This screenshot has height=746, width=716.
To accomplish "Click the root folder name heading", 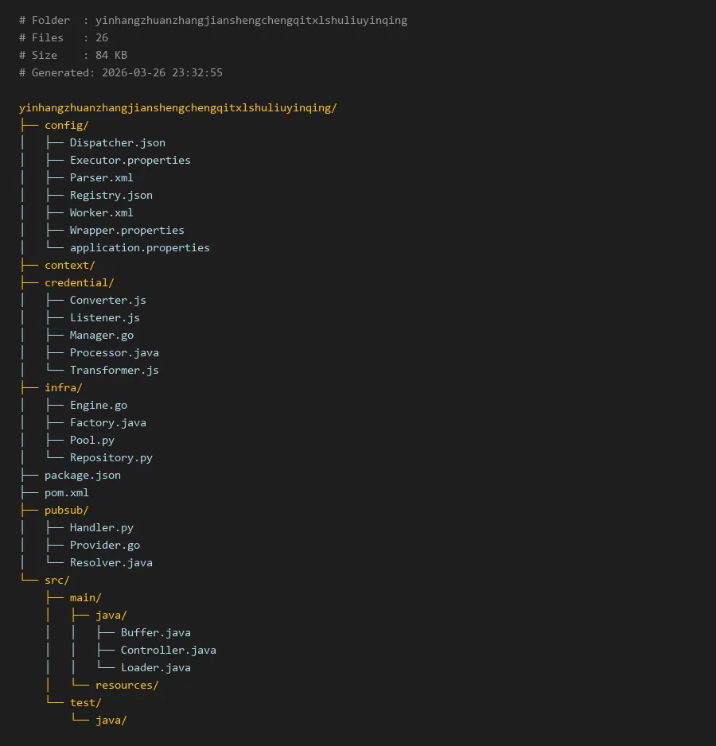I will (x=177, y=107).
